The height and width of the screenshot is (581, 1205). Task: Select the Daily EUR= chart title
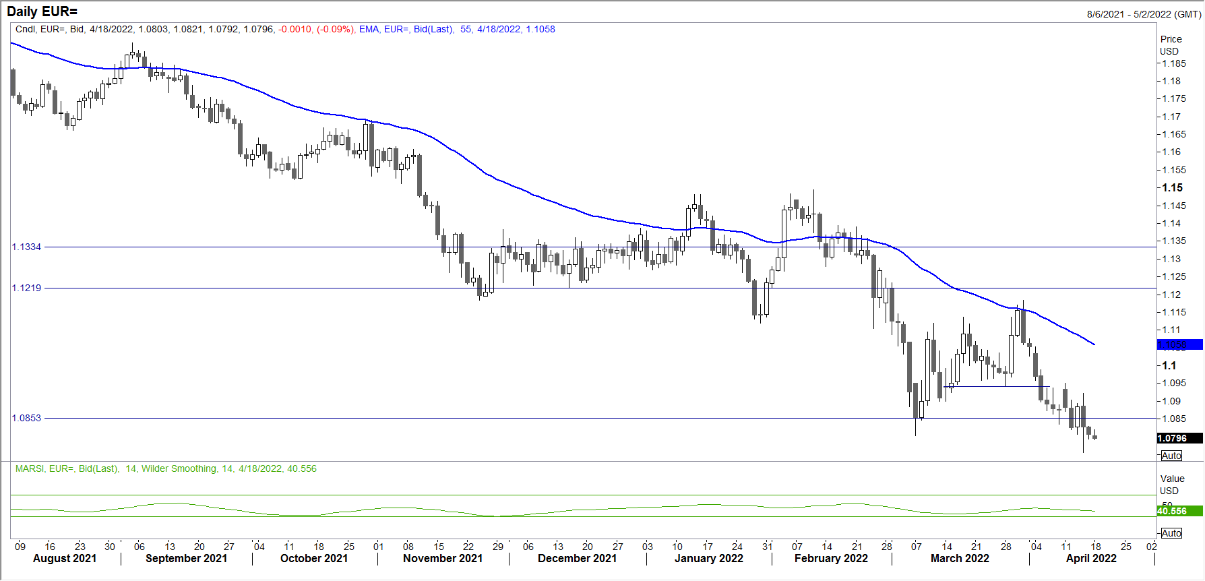point(42,11)
